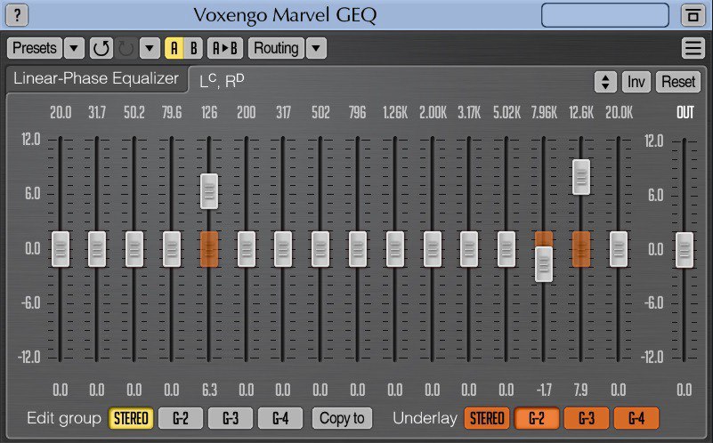Copy state A to B
The height and width of the screenshot is (443, 713).
click(x=225, y=48)
